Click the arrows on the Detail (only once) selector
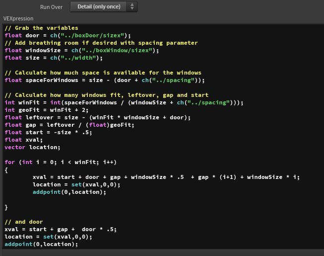 (131, 7)
